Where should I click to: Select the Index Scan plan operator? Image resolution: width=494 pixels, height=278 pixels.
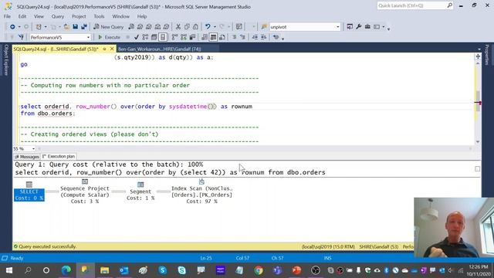pyautogui.click(x=201, y=192)
